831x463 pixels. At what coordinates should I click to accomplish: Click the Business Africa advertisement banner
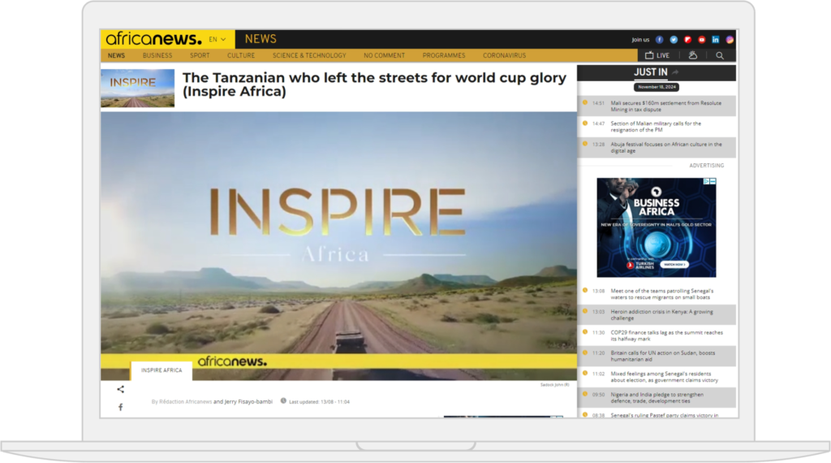(656, 227)
